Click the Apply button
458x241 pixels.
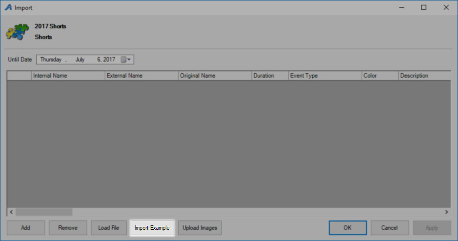pos(432,228)
